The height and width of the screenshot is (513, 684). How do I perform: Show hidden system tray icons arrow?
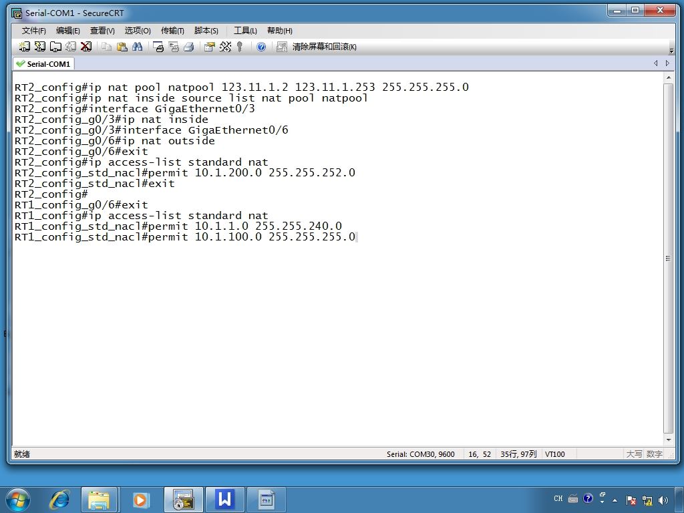(615, 500)
